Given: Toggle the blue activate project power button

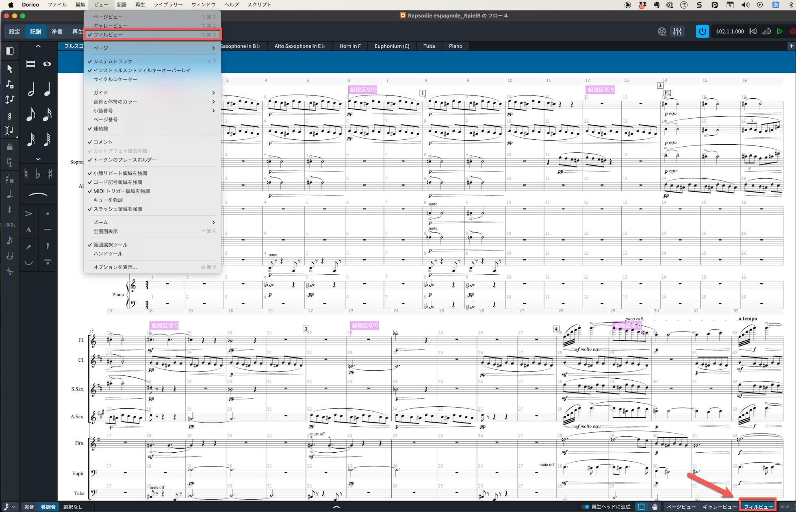Looking at the screenshot, I should coord(702,31).
